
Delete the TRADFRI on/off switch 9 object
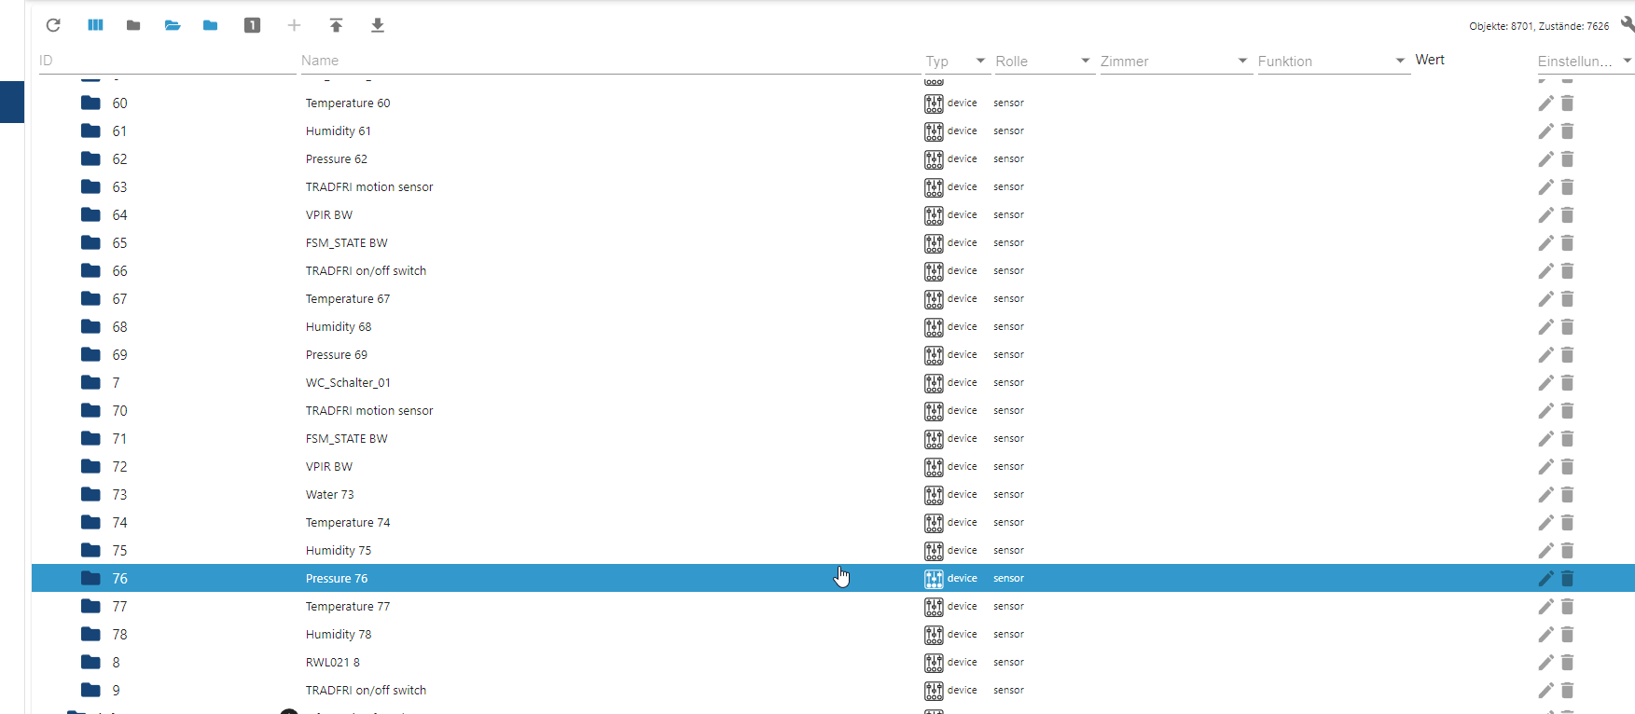pos(1568,690)
